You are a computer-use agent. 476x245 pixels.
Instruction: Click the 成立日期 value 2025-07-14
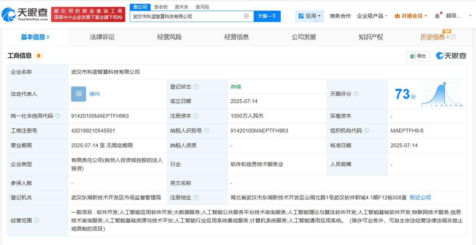[x=244, y=101]
